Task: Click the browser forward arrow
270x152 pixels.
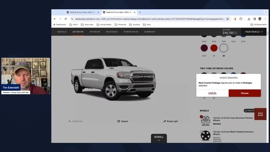Action: [60, 19]
